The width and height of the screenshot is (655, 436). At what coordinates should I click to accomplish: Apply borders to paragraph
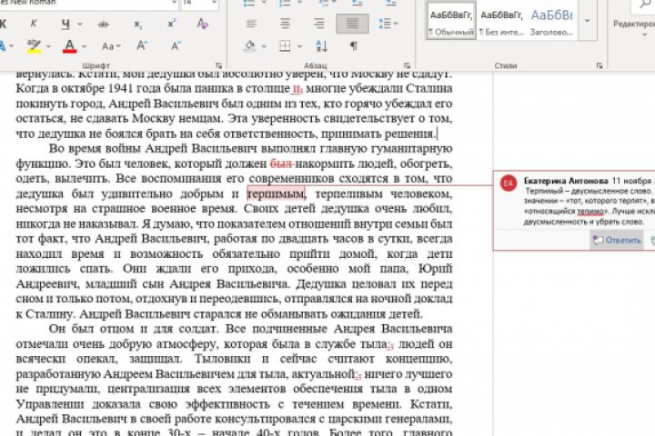click(x=285, y=45)
